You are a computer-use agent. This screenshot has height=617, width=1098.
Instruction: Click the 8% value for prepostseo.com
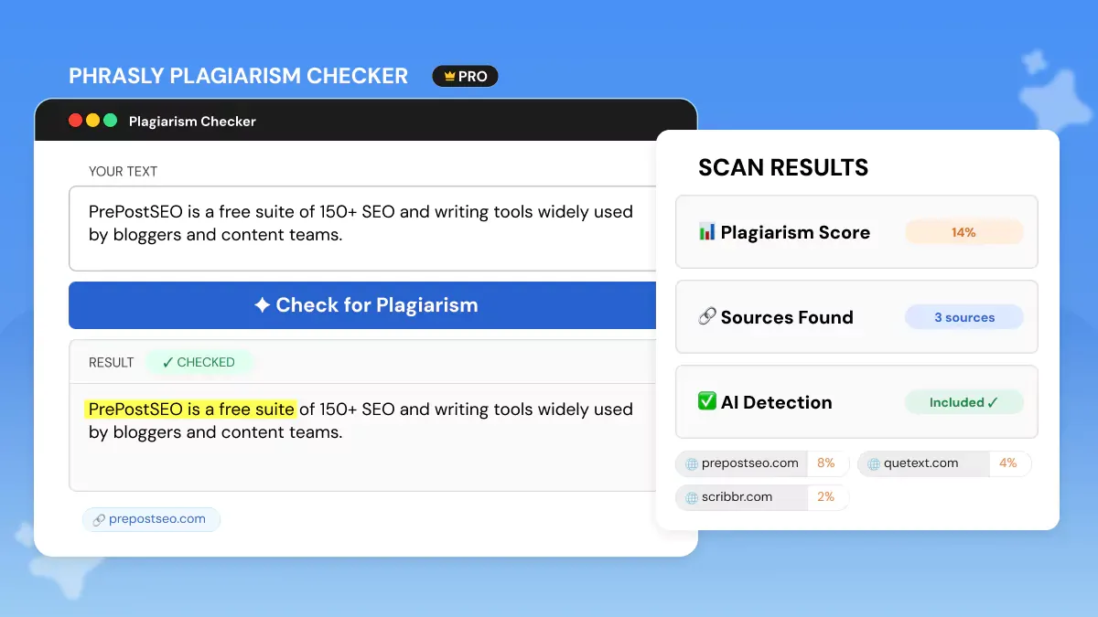(x=826, y=463)
